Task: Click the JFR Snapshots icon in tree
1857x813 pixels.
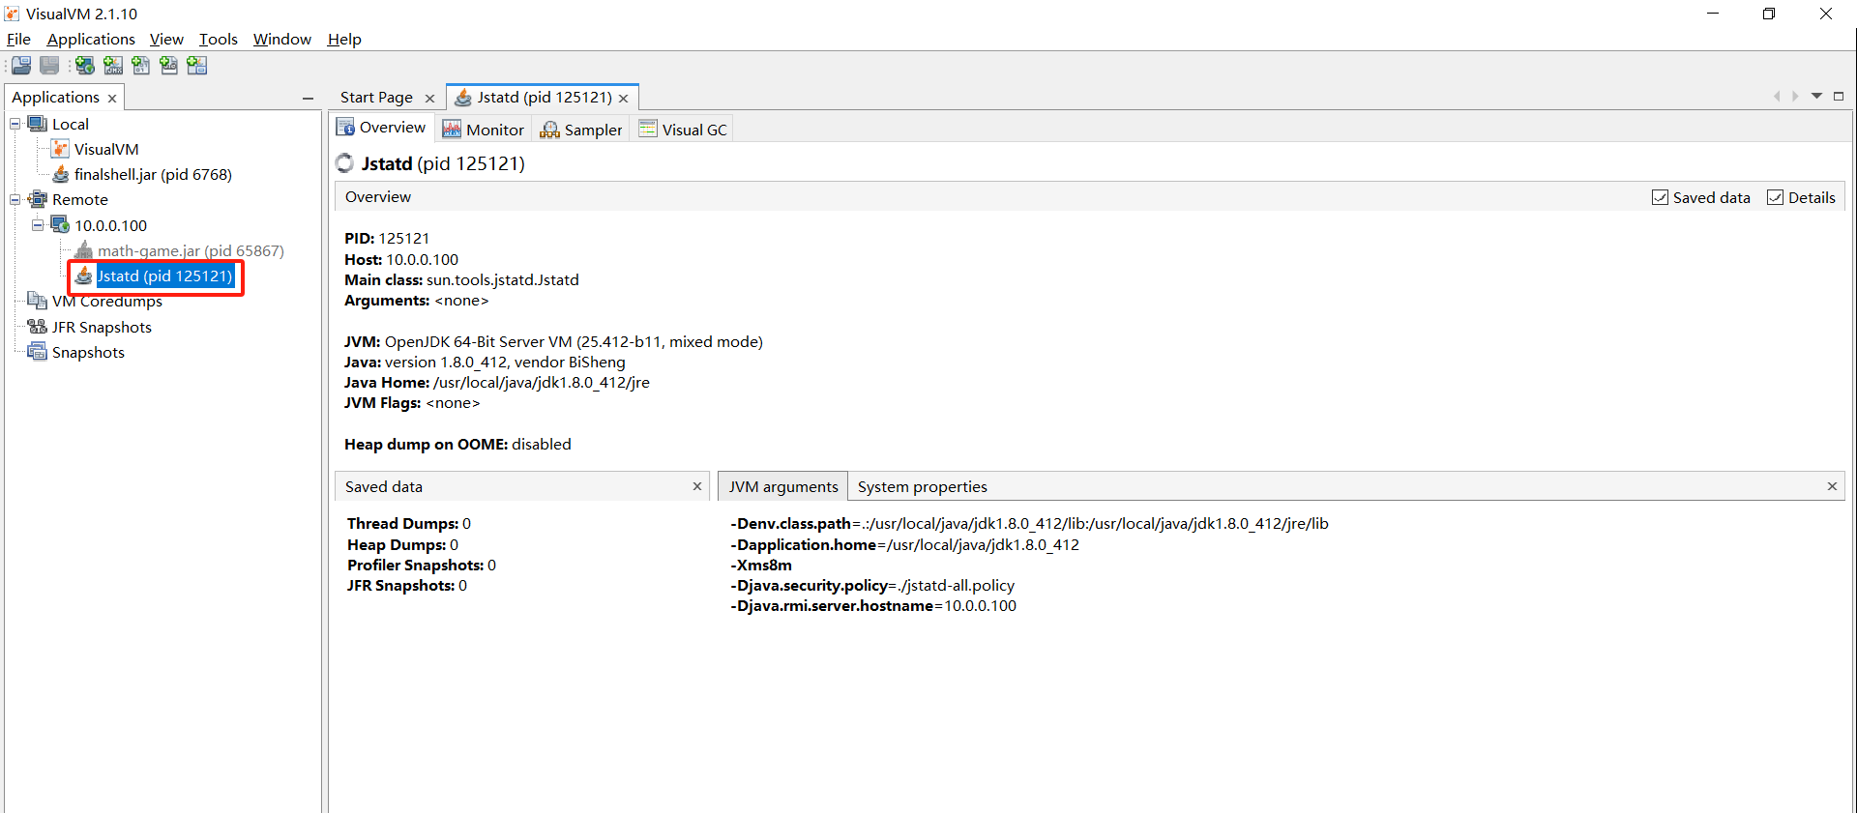Action: coord(38,327)
